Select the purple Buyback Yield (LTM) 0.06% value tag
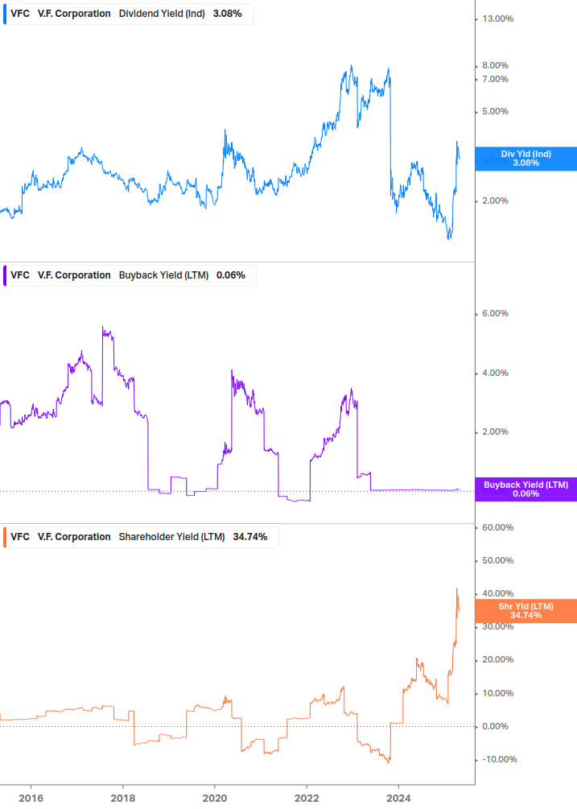 [x=525, y=489]
